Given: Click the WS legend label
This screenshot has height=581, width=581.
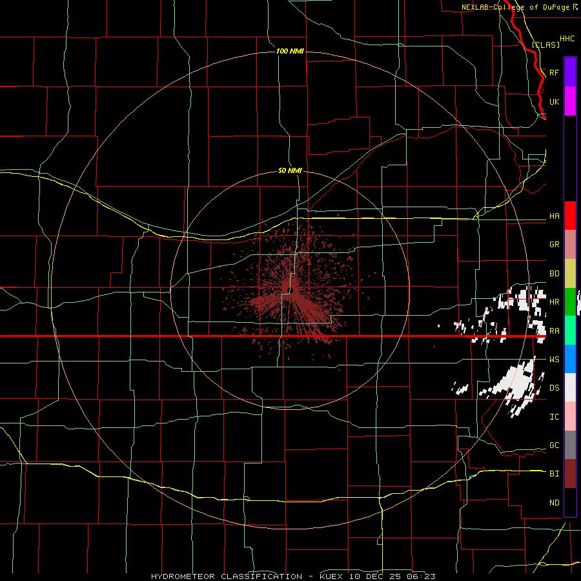Looking at the screenshot, I should pyautogui.click(x=554, y=360).
